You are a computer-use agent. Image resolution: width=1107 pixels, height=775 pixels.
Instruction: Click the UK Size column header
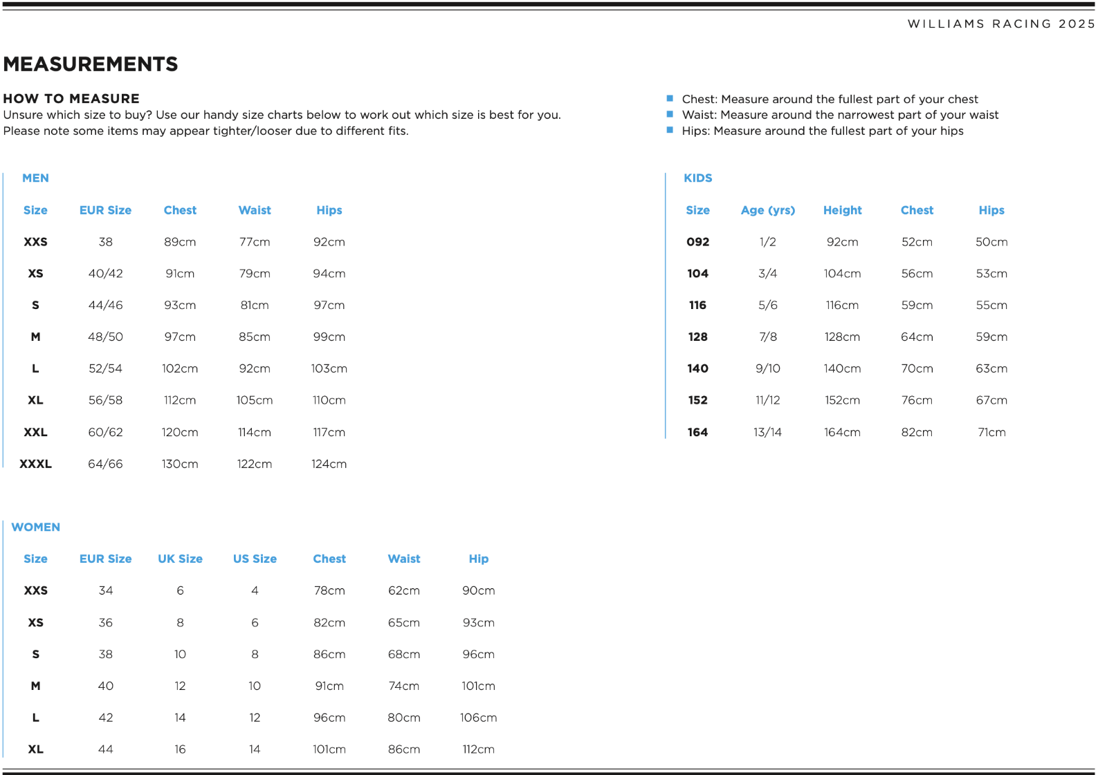click(180, 559)
